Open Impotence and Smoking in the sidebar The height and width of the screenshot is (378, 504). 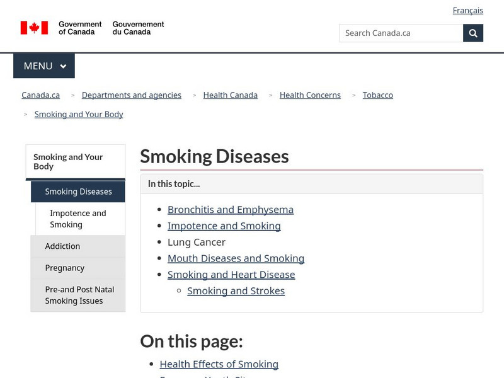pos(78,219)
